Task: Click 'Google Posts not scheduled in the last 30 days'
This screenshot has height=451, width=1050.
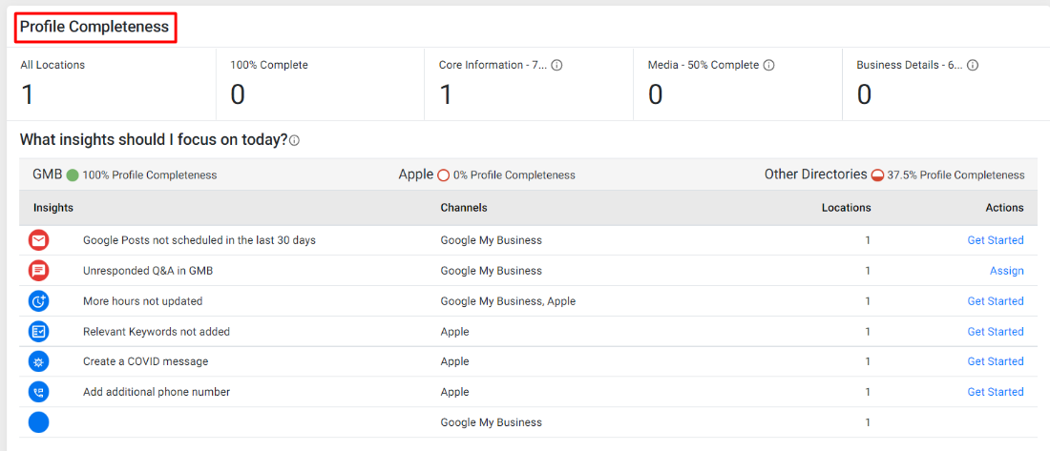Action: pyautogui.click(x=199, y=240)
